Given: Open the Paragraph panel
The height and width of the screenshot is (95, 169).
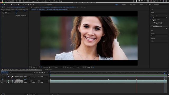Looking at the screenshot, I should pos(153,39).
